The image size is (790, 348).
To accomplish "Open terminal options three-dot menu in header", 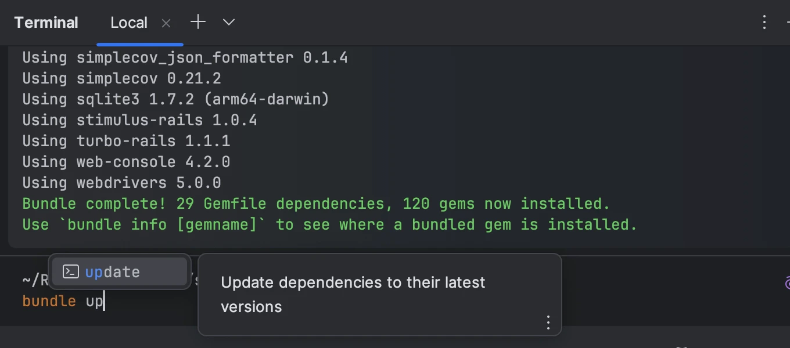I will click(x=764, y=23).
